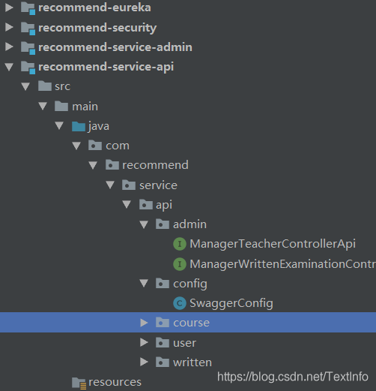
Task: Expand the written package
Action: [x=144, y=362]
